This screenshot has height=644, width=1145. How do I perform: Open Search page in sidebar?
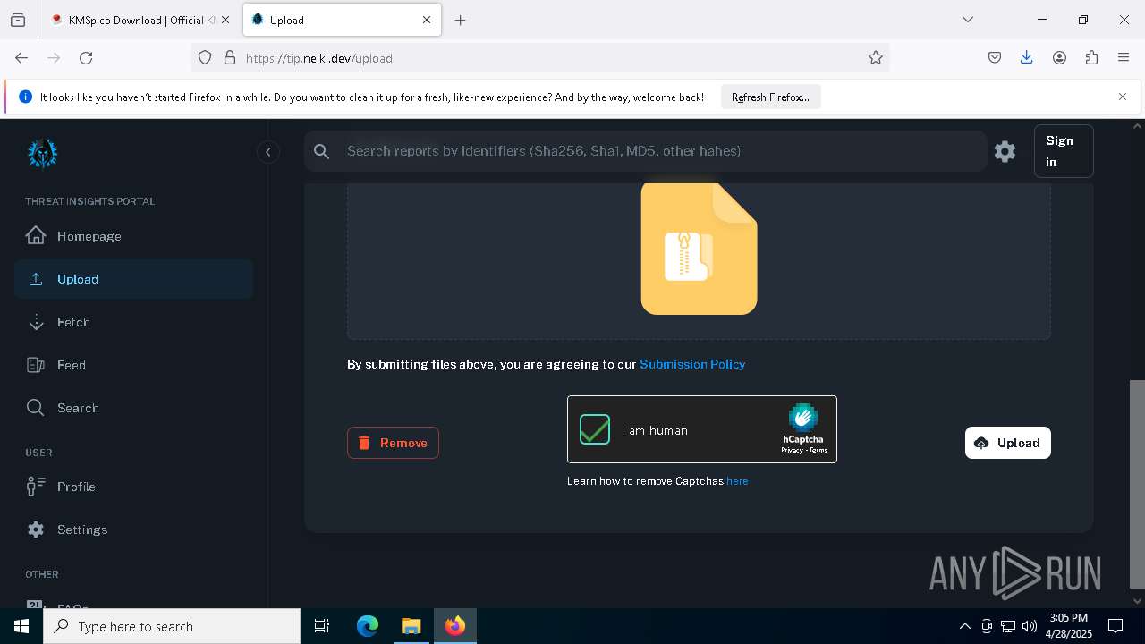tap(133, 408)
